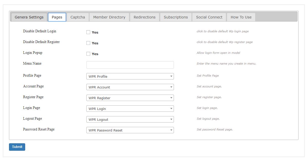Expand the Login Page dropdown

tap(130, 108)
